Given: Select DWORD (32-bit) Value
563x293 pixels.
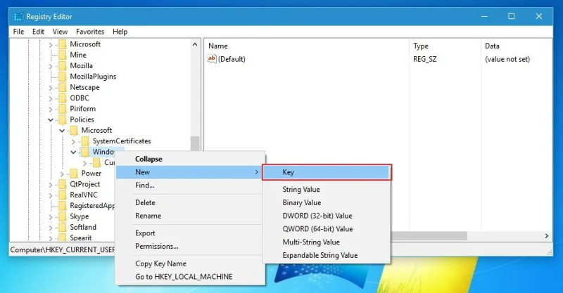Looking at the screenshot, I should coord(327,216).
